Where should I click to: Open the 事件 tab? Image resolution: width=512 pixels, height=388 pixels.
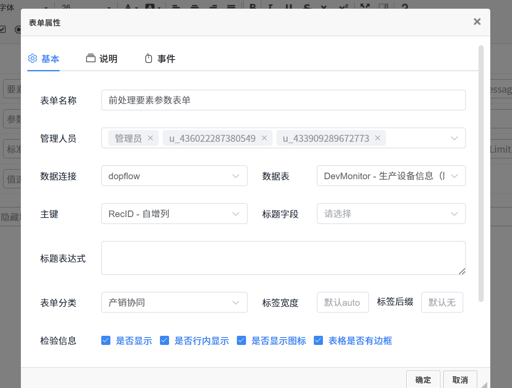pyautogui.click(x=160, y=59)
